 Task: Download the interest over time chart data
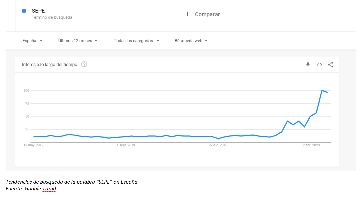pyautogui.click(x=308, y=65)
